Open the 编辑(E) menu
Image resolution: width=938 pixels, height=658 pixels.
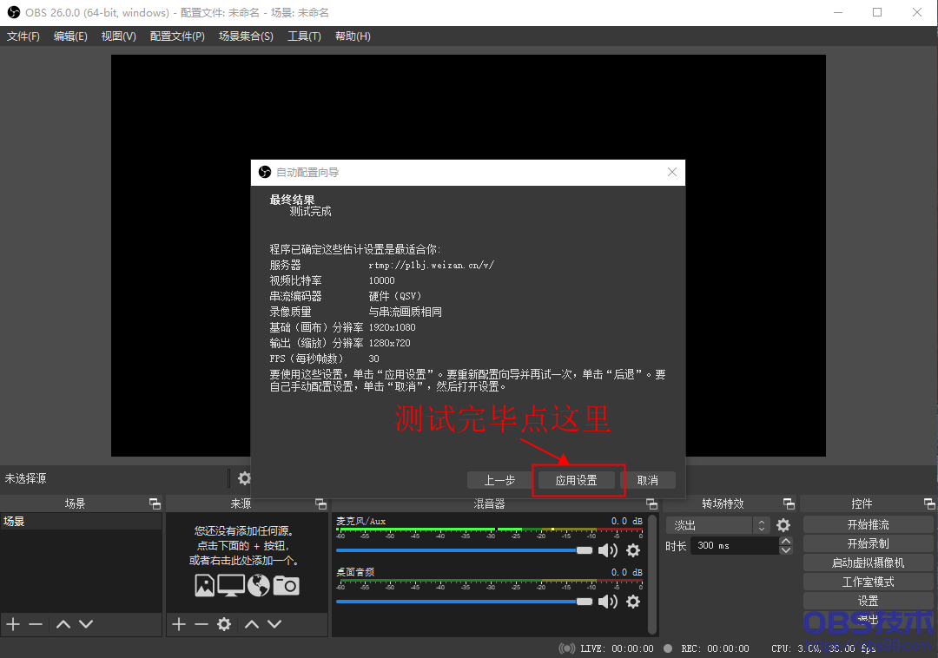point(70,36)
